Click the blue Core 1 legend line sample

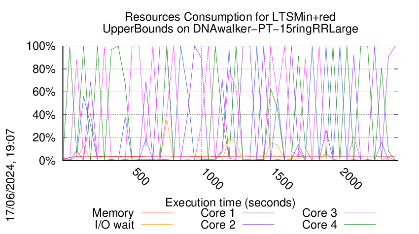click(x=258, y=213)
